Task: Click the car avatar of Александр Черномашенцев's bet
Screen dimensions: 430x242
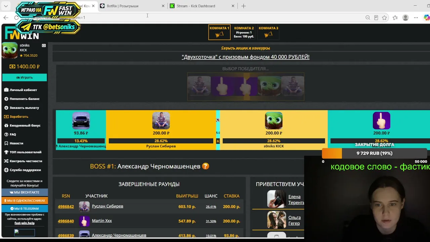Action: 81,121
